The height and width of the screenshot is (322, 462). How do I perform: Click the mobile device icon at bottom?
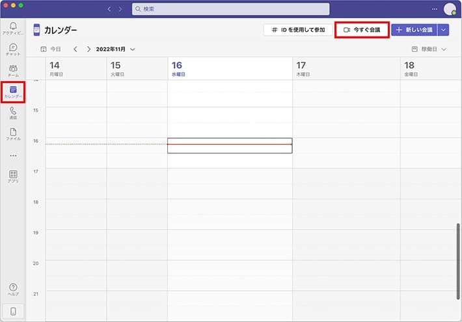[x=13, y=312]
